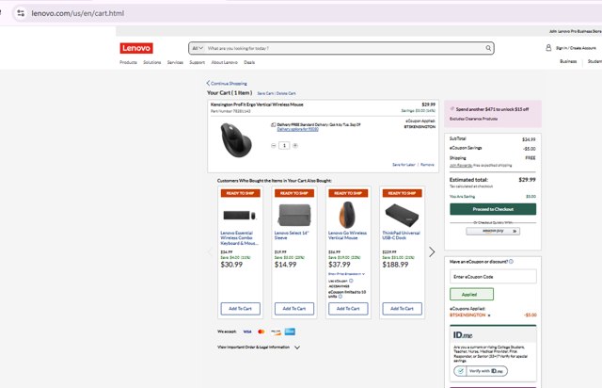
Task: Add the $14.99 sleeve to cart
Action: coord(294,308)
